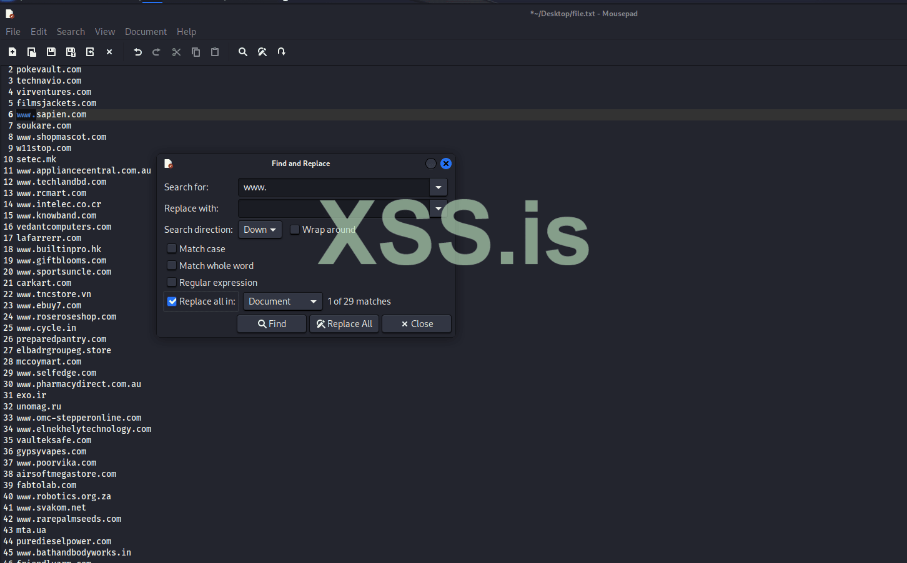Click the line 'vedantcomputers.com'

tap(64, 227)
